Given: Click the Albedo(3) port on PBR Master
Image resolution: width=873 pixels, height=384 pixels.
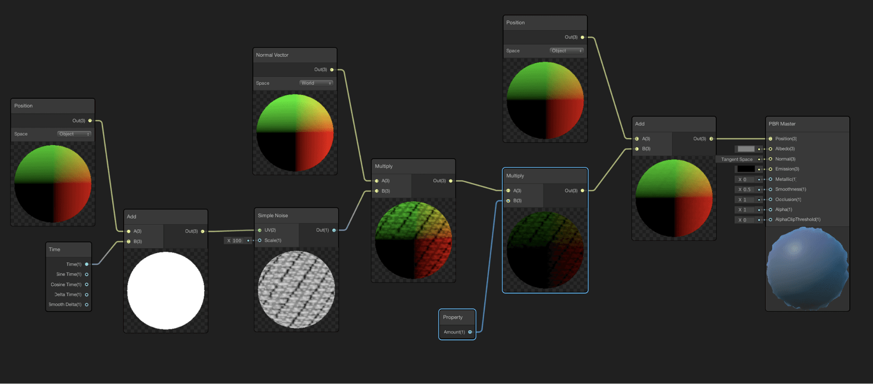Looking at the screenshot, I should pos(770,149).
